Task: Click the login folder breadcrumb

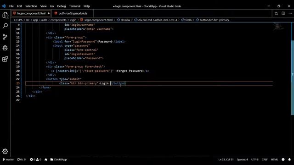Action: click(x=73, y=20)
